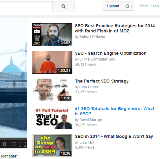The image size is (160, 159).
Task: Click into the search input field
Action: click(26, 6)
